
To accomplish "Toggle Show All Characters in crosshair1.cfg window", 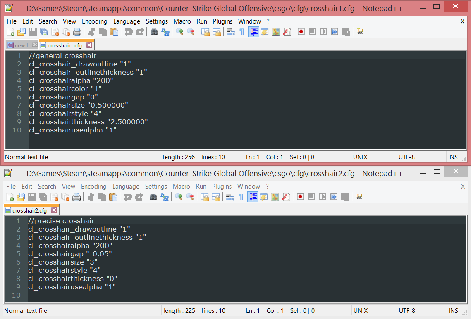I will point(242,32).
